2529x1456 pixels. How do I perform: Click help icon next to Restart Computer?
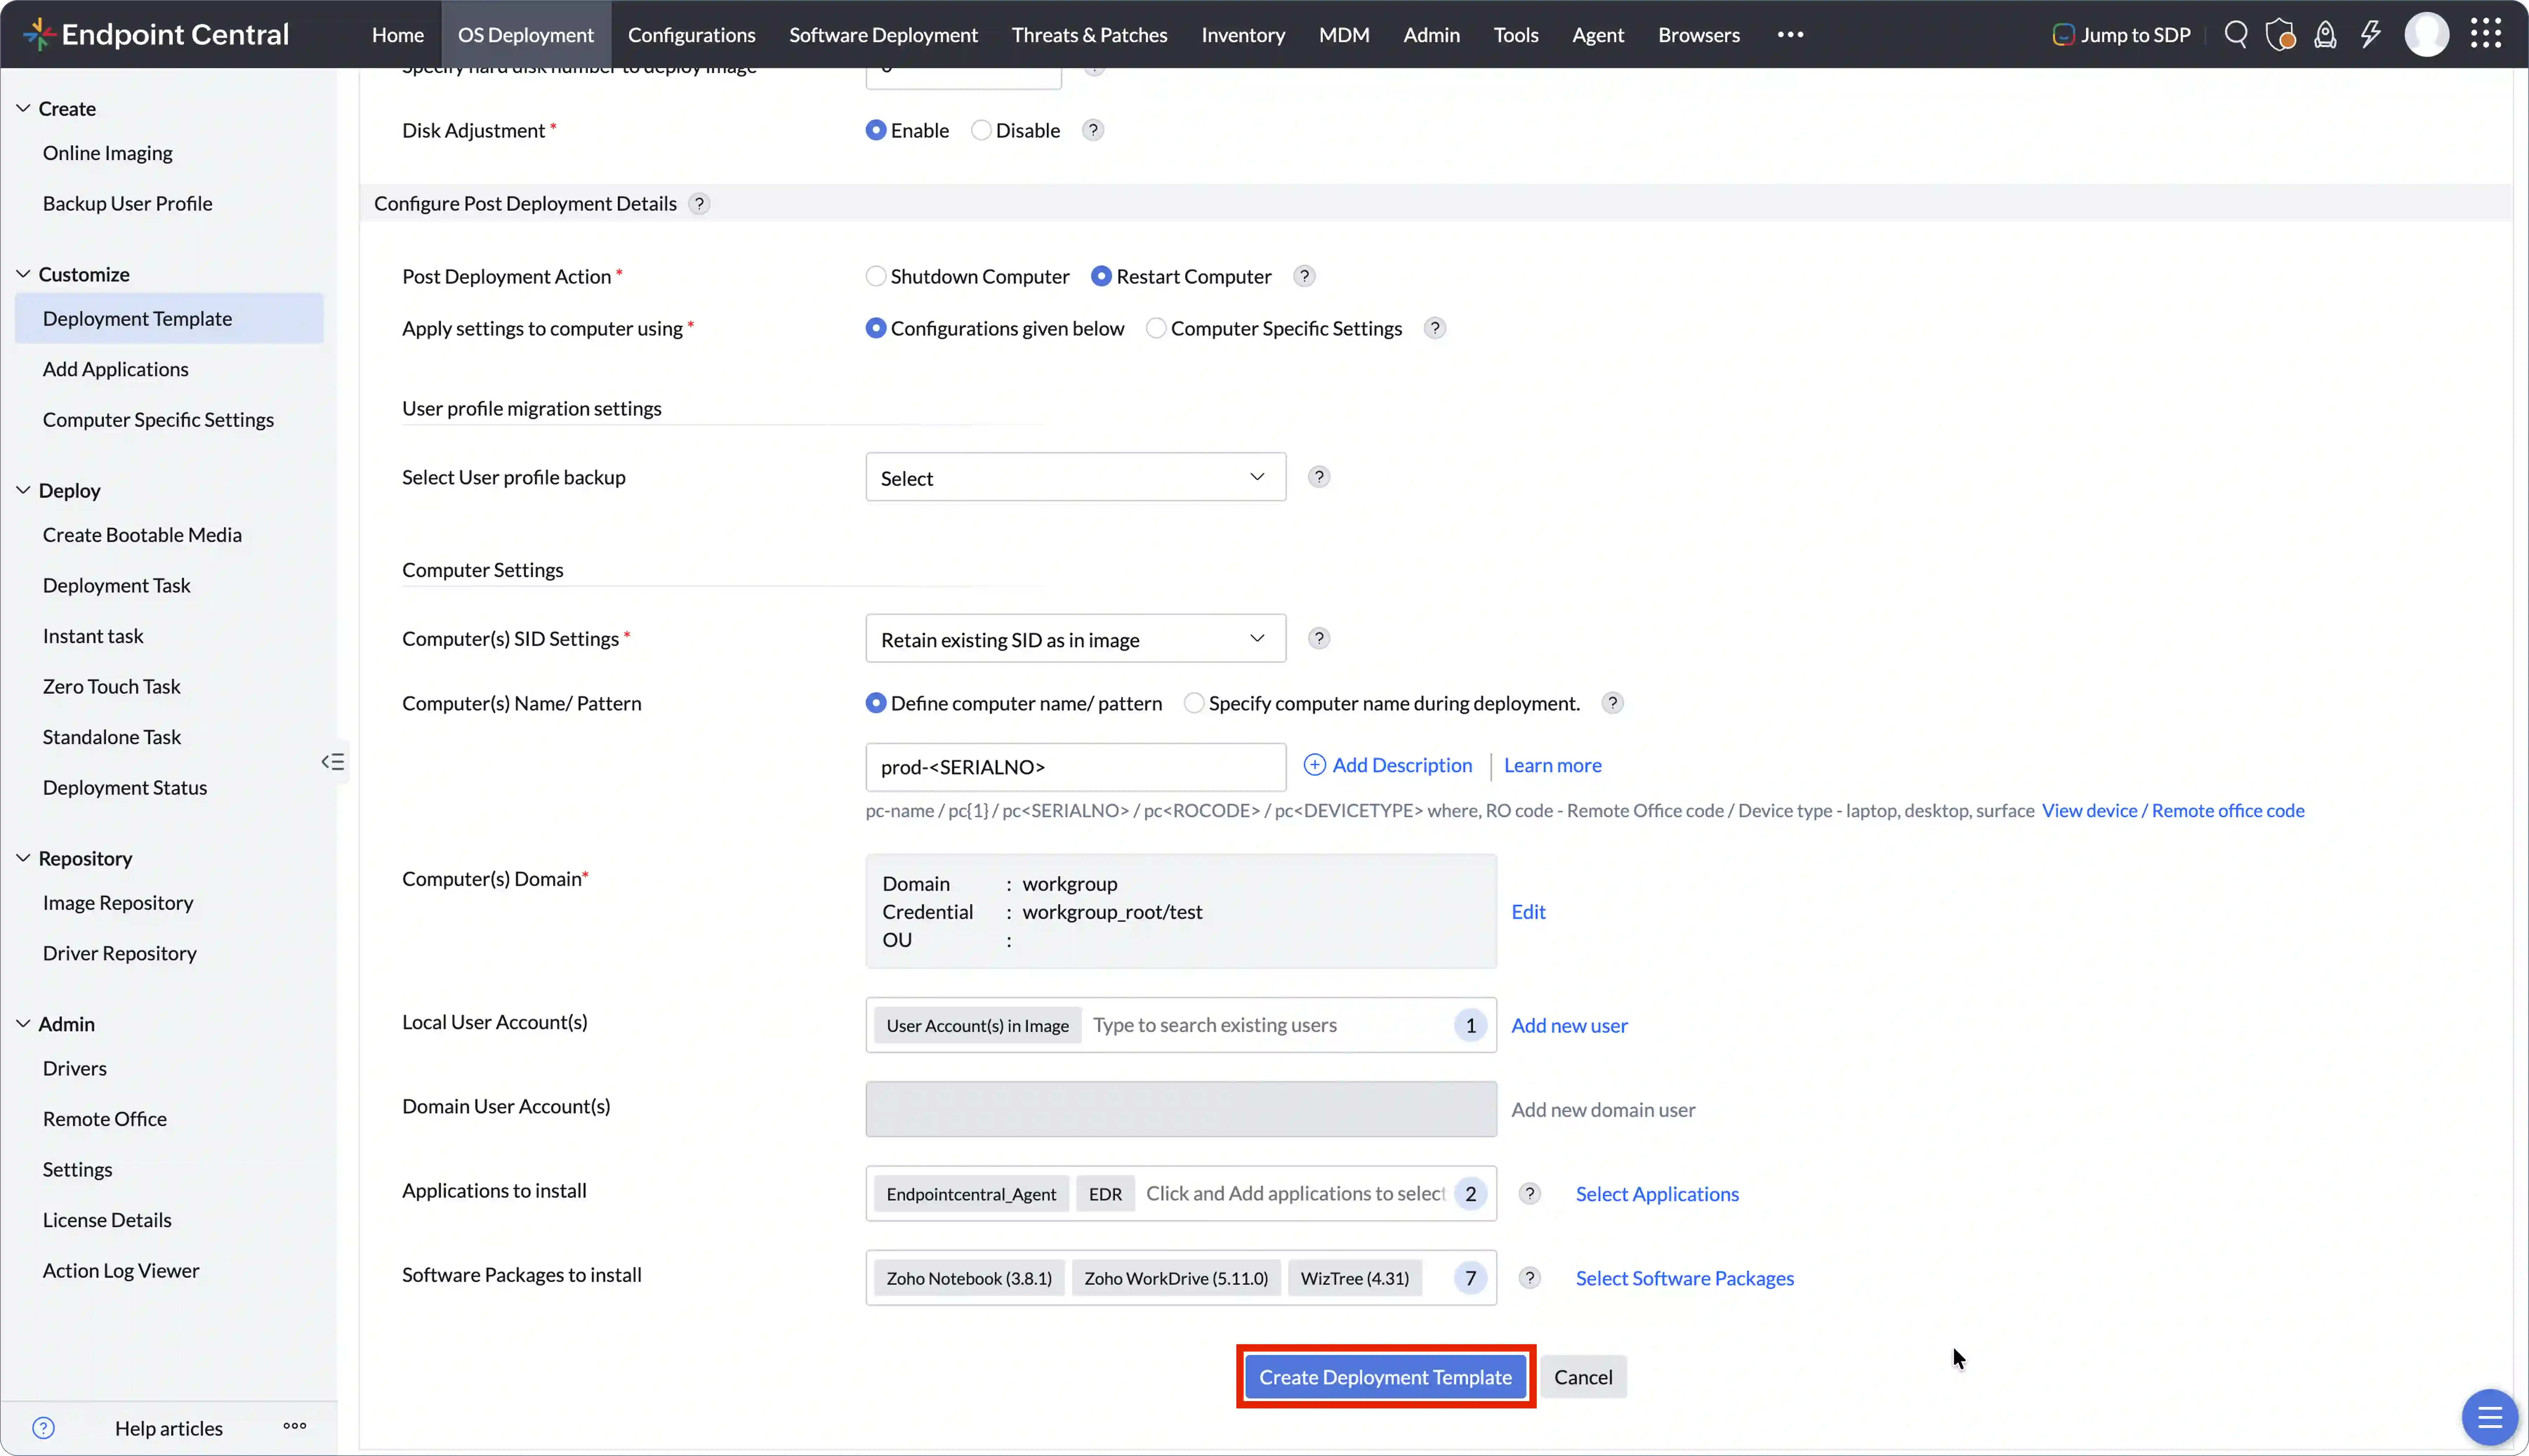tap(1304, 276)
